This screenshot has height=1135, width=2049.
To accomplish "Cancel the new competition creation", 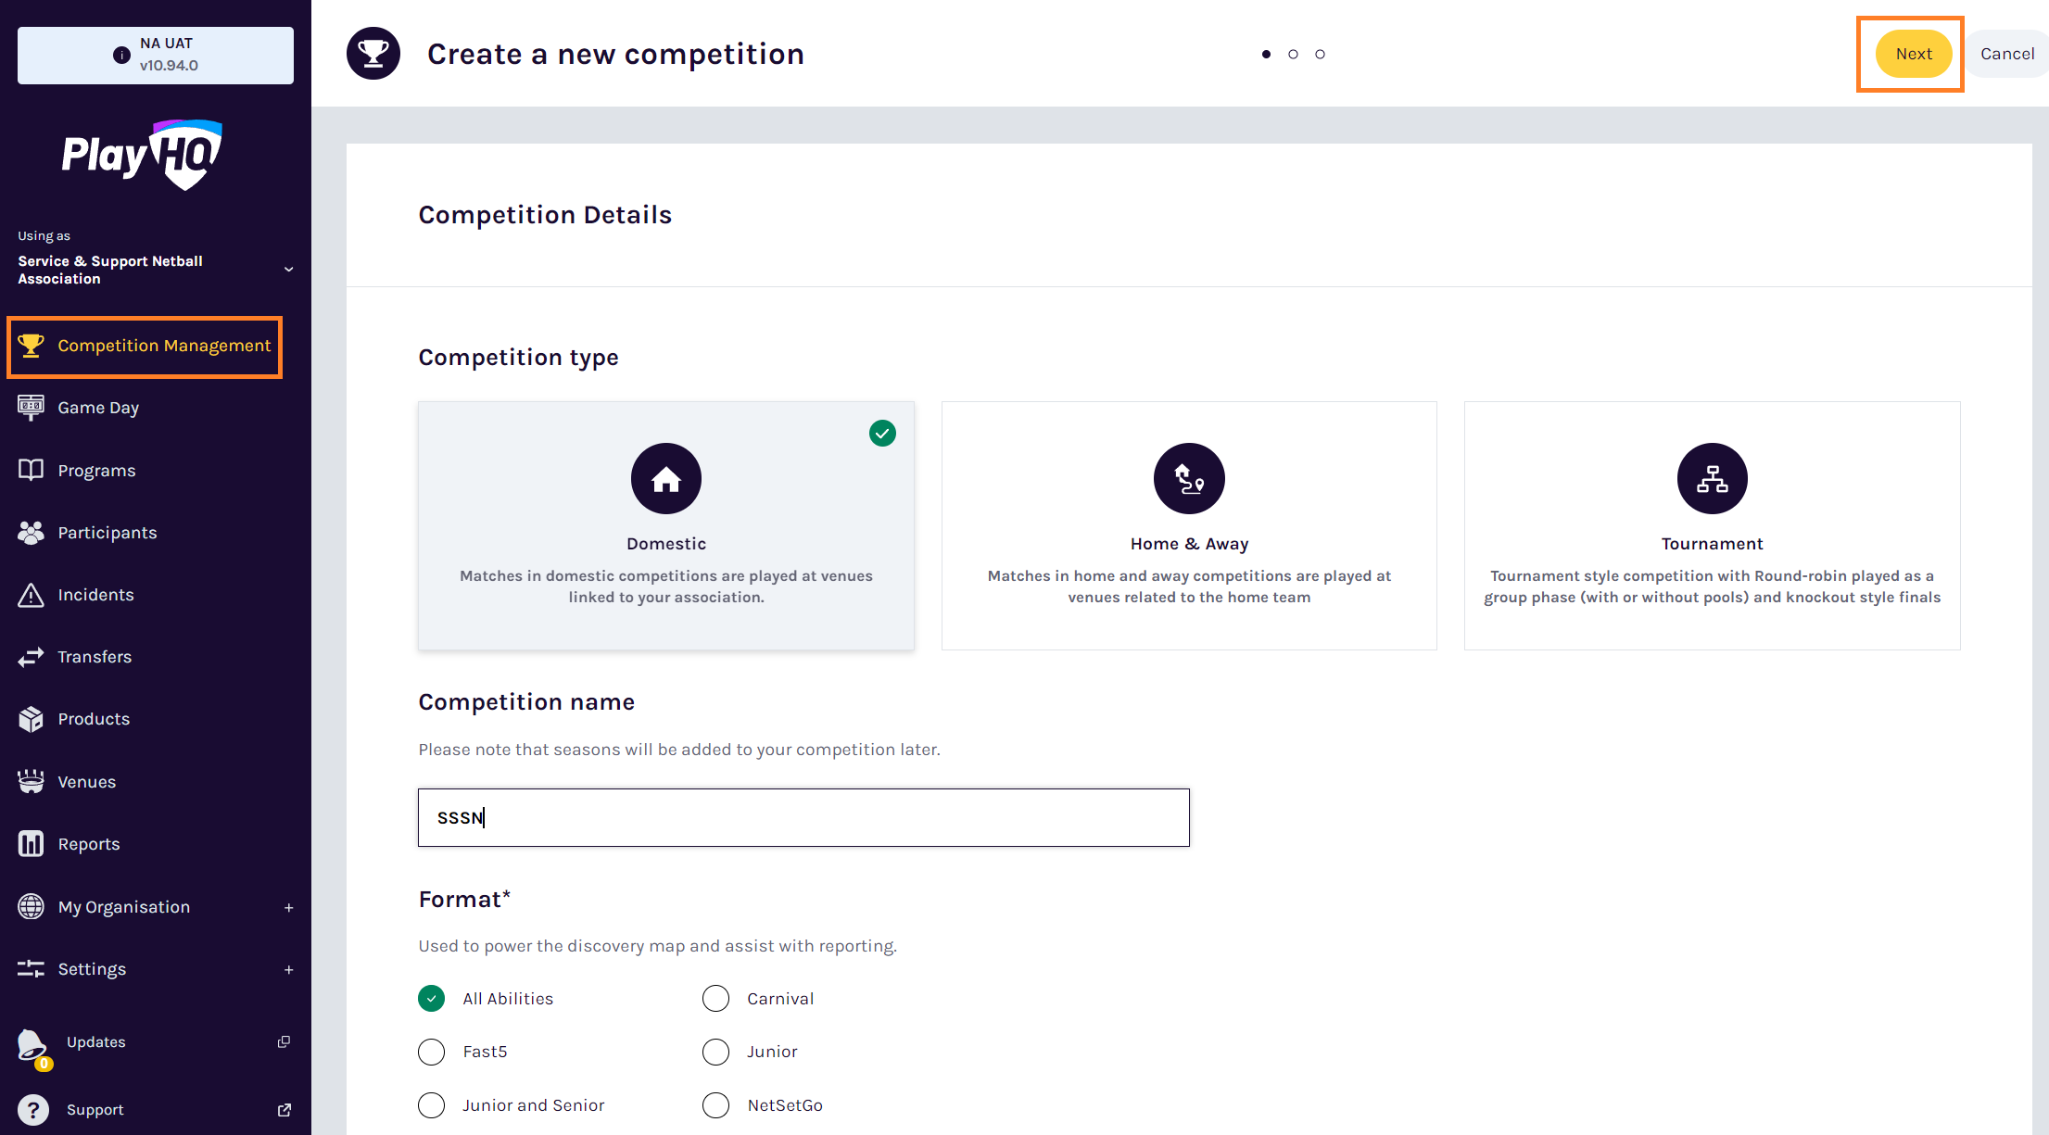I will point(2007,54).
